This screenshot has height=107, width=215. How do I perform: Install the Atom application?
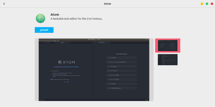pos(44,30)
